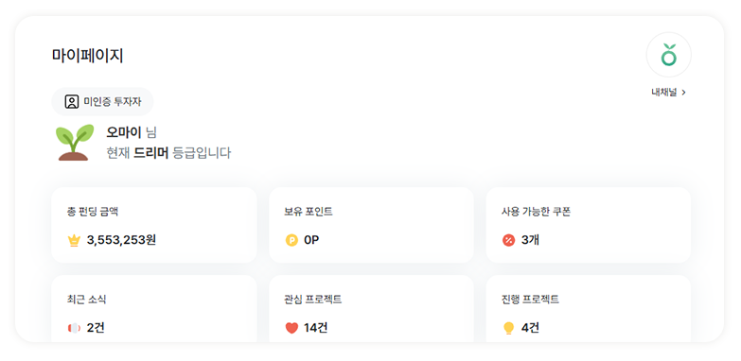Click the green fruit channel logo icon
The height and width of the screenshot is (361, 741).
668,54
